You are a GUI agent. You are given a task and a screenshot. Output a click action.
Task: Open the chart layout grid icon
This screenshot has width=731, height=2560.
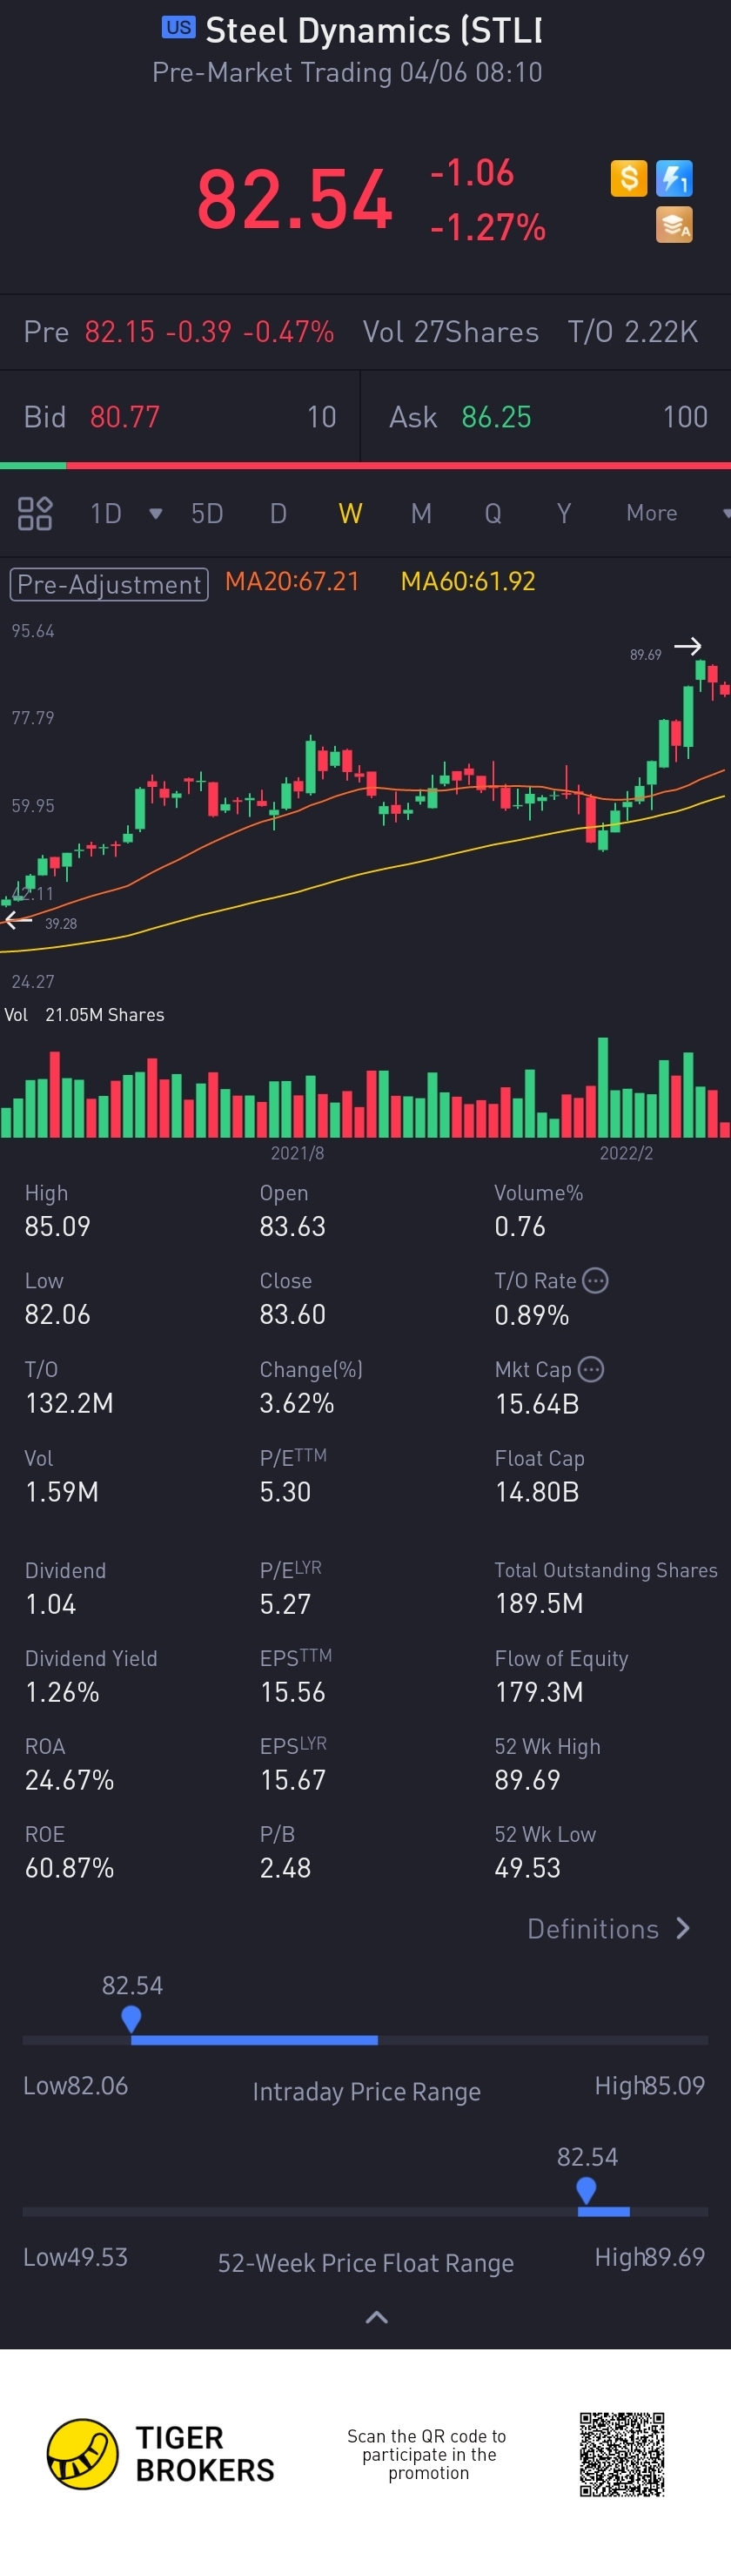click(35, 514)
